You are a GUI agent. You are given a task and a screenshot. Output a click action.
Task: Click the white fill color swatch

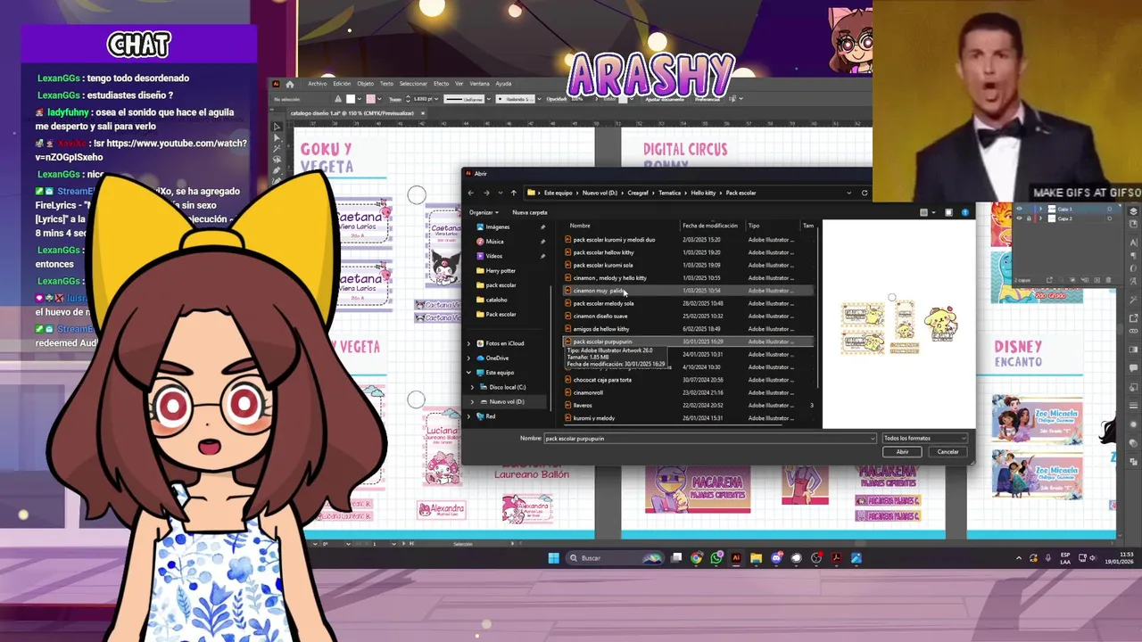[x=352, y=99]
